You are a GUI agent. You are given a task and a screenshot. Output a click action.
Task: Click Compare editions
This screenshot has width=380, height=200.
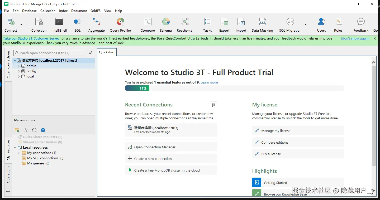coord(298,142)
